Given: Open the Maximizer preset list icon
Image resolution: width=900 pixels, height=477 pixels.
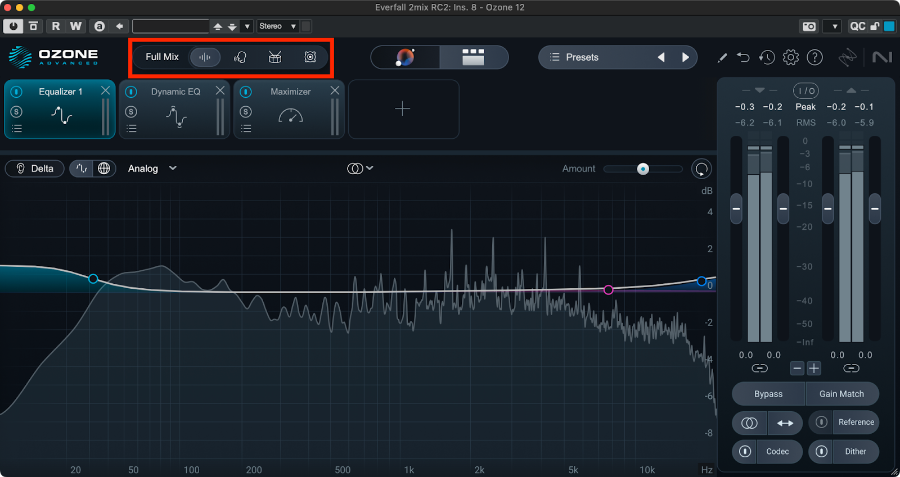Looking at the screenshot, I should coord(246,129).
